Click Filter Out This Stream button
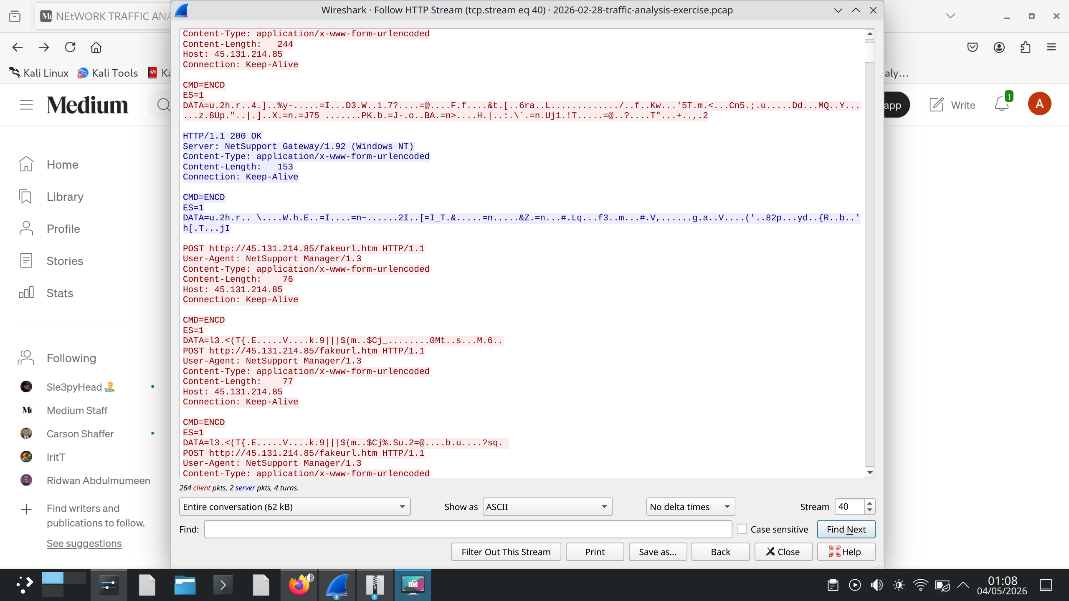This screenshot has width=1069, height=601. pyautogui.click(x=506, y=552)
